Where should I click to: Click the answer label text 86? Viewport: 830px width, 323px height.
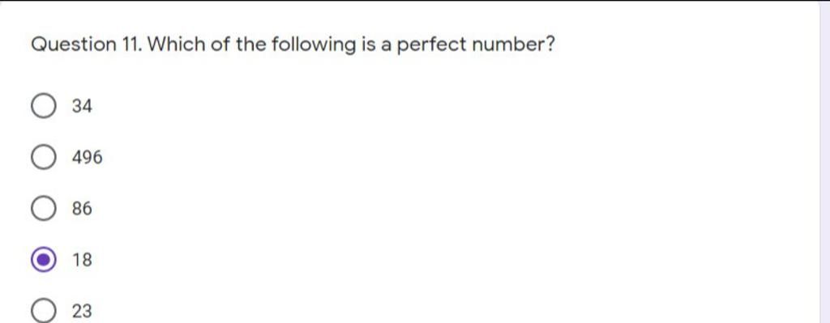(82, 209)
